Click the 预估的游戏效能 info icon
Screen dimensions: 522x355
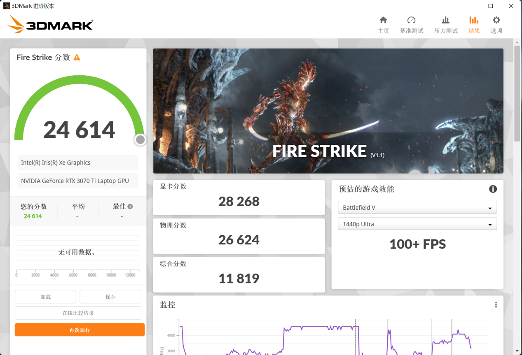pos(493,189)
